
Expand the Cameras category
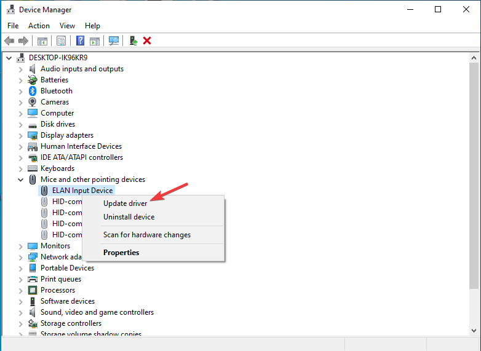tap(20, 103)
